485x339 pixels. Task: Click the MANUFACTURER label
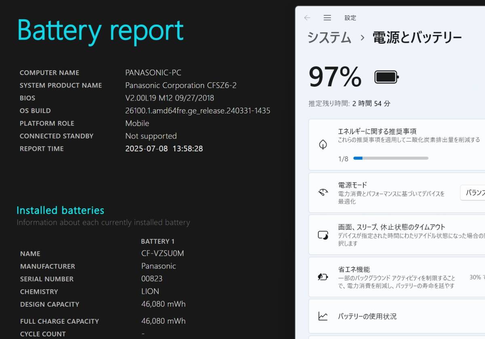48,266
